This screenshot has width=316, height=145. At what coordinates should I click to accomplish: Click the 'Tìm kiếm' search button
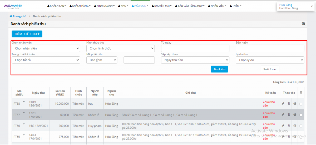point(219,69)
